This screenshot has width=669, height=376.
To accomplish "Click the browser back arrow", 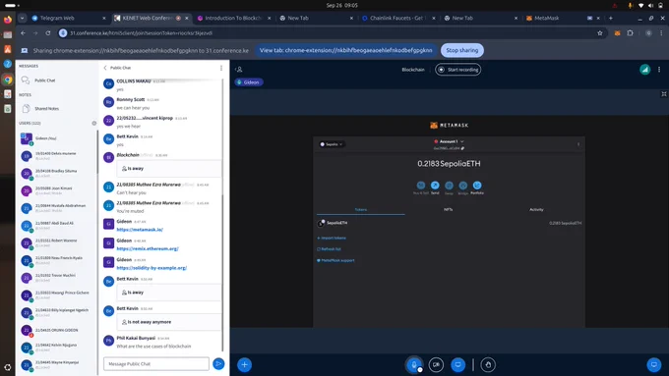I will click(x=23, y=33).
